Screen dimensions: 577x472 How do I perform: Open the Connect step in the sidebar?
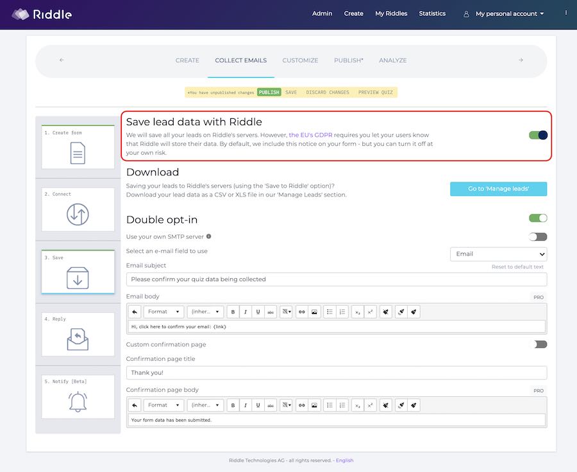78,209
